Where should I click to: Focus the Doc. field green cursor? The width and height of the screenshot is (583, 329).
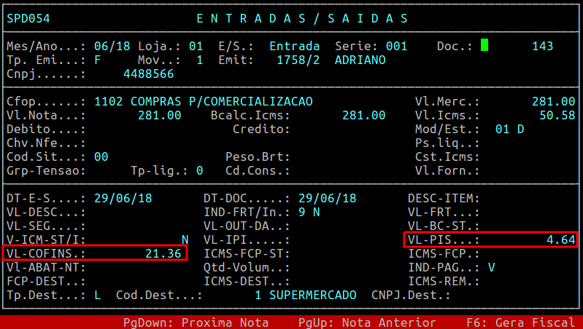(484, 46)
